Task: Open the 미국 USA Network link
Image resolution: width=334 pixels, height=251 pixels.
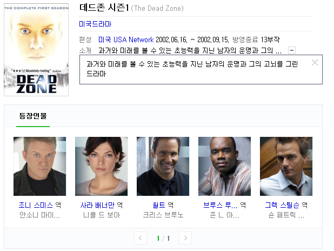Action: click(126, 39)
